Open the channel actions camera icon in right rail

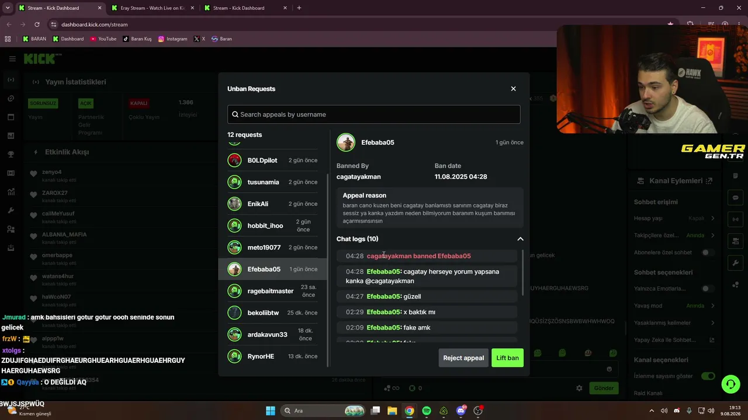[x=736, y=241]
